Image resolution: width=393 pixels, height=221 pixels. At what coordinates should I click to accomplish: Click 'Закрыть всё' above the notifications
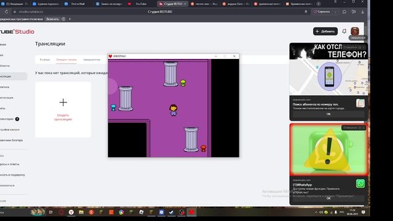point(358,38)
